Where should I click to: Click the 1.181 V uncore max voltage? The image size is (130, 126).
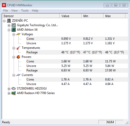coord(110,43)
